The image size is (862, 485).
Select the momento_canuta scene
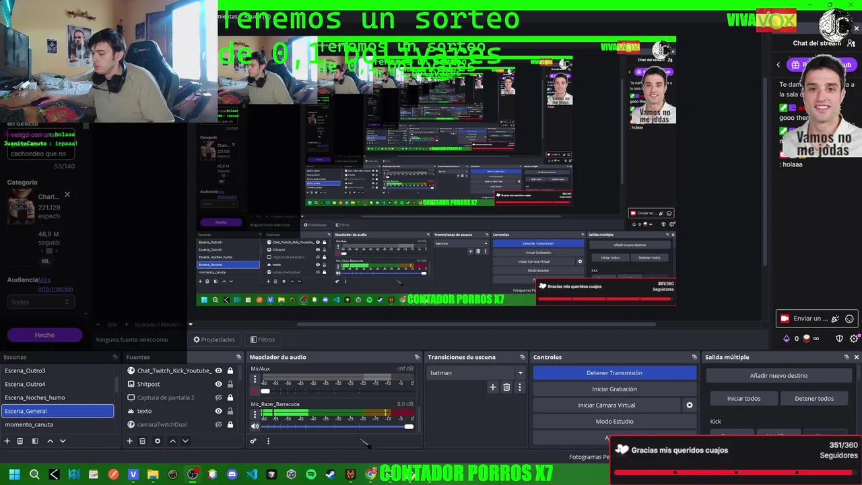click(57, 424)
